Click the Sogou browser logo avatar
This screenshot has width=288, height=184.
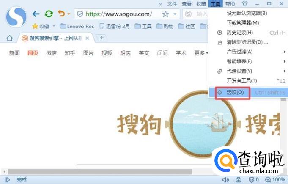(16, 17)
